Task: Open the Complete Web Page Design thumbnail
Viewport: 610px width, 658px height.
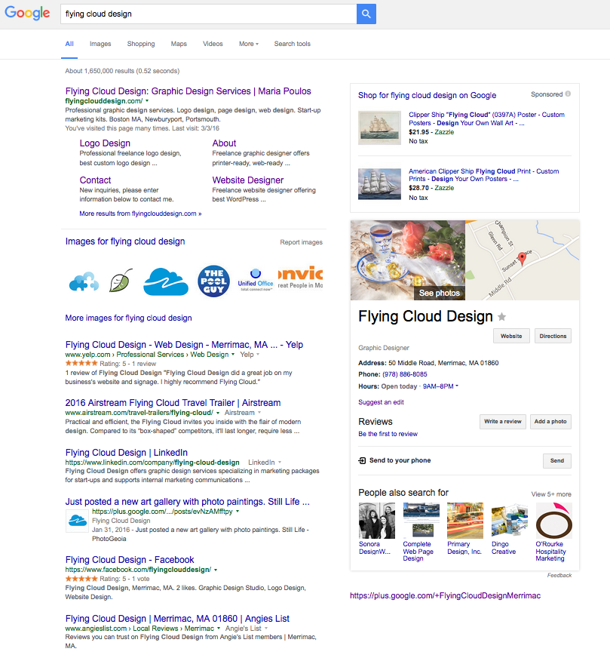Action: [x=421, y=521]
